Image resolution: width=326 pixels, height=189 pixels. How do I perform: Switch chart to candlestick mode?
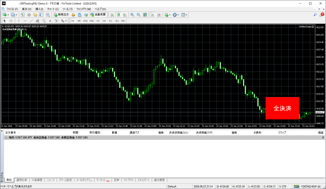118,15
